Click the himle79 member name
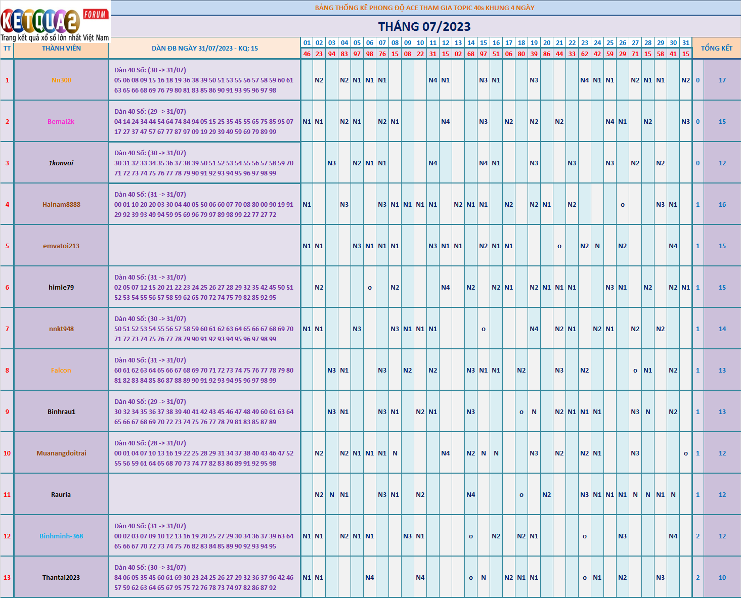This screenshot has width=741, height=598. [x=61, y=288]
